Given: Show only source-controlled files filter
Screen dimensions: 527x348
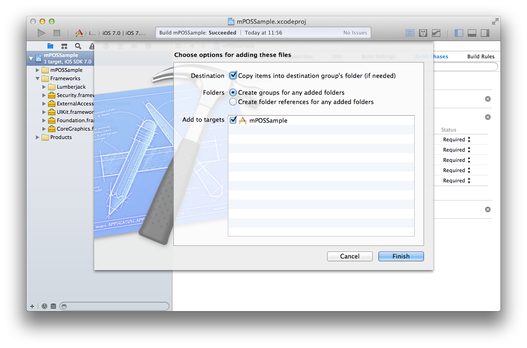Looking at the screenshot, I should (x=53, y=306).
